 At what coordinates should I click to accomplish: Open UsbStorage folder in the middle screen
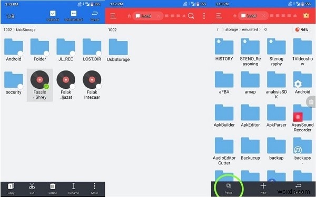click(118, 50)
